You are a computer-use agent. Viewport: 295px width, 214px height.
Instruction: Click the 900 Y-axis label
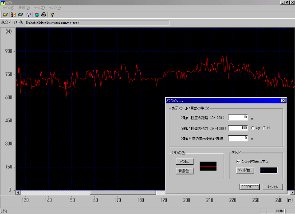coord(9,51)
